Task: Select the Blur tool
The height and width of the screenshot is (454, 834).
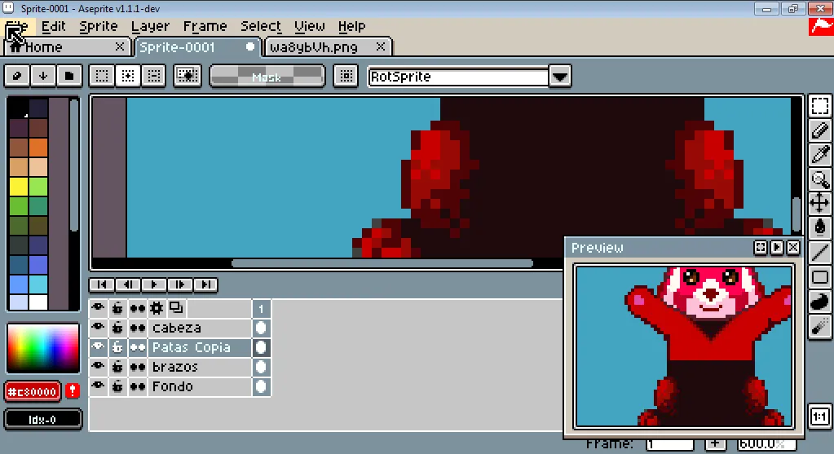Action: (x=819, y=325)
